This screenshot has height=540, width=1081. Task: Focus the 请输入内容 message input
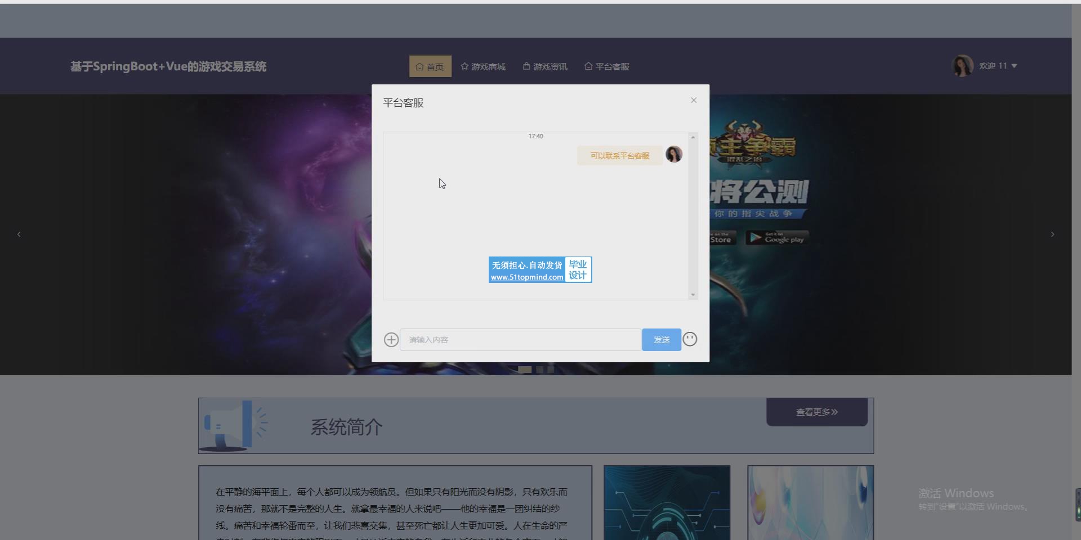pos(520,340)
